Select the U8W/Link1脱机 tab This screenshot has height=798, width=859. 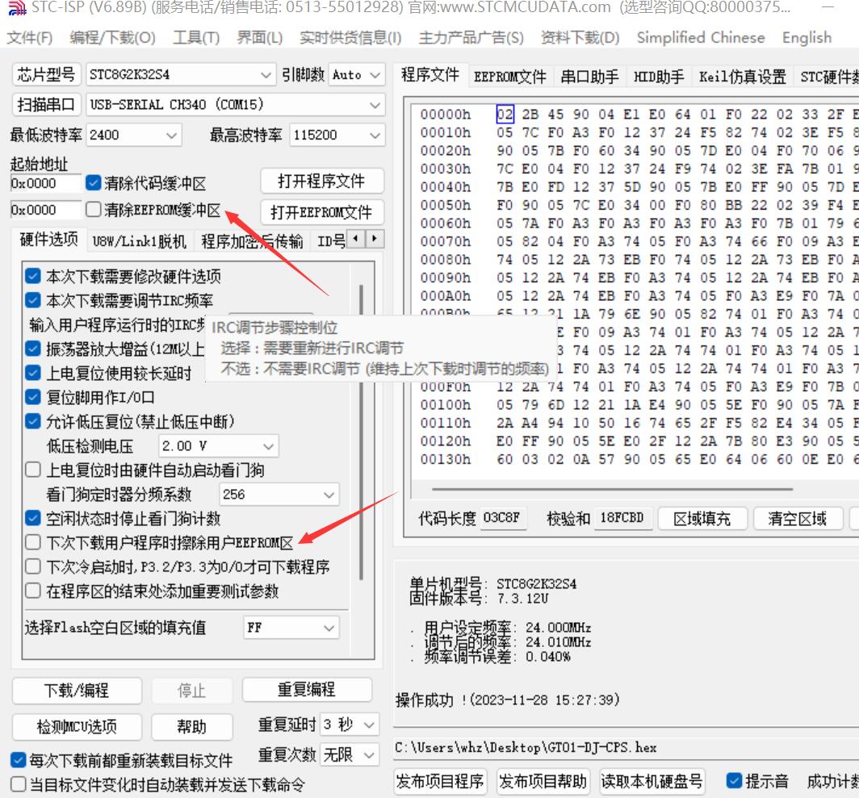139,241
